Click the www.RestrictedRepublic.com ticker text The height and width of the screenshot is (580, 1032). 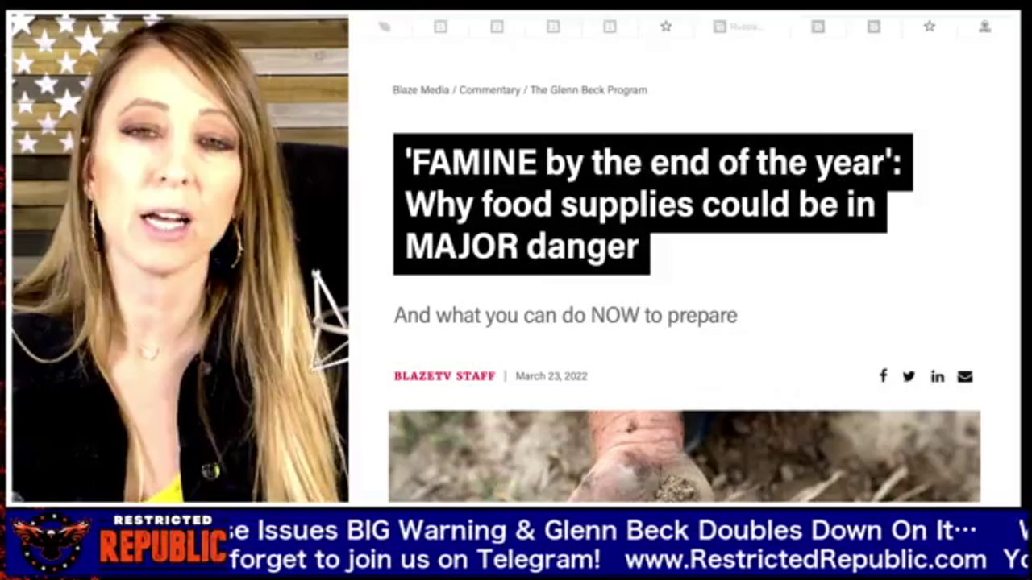click(x=805, y=559)
